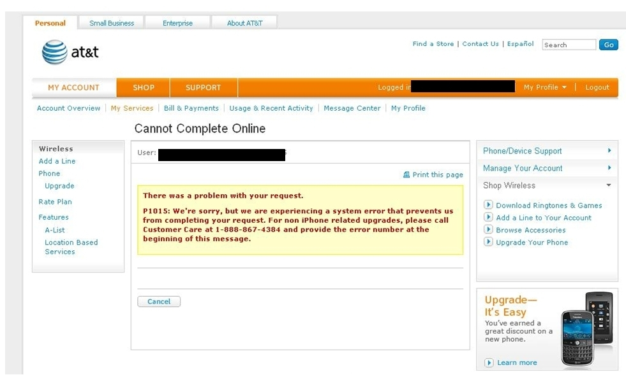Image resolution: width=626 pixels, height=375 pixels.
Task: Open the A-List sidebar link
Action: tap(55, 230)
